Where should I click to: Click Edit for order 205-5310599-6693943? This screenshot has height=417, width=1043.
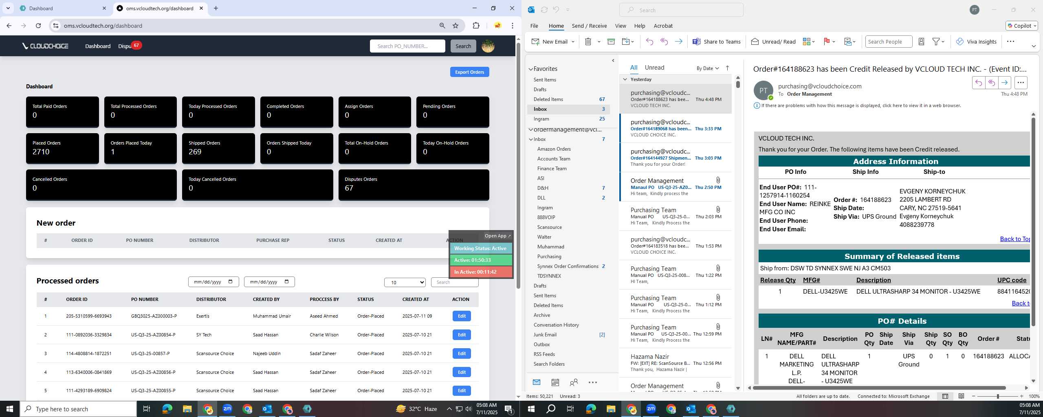pos(462,316)
